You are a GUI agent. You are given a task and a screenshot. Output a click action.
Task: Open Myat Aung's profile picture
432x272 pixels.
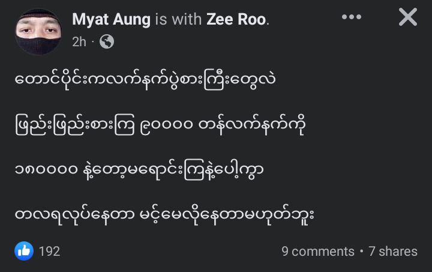[x=37, y=31]
